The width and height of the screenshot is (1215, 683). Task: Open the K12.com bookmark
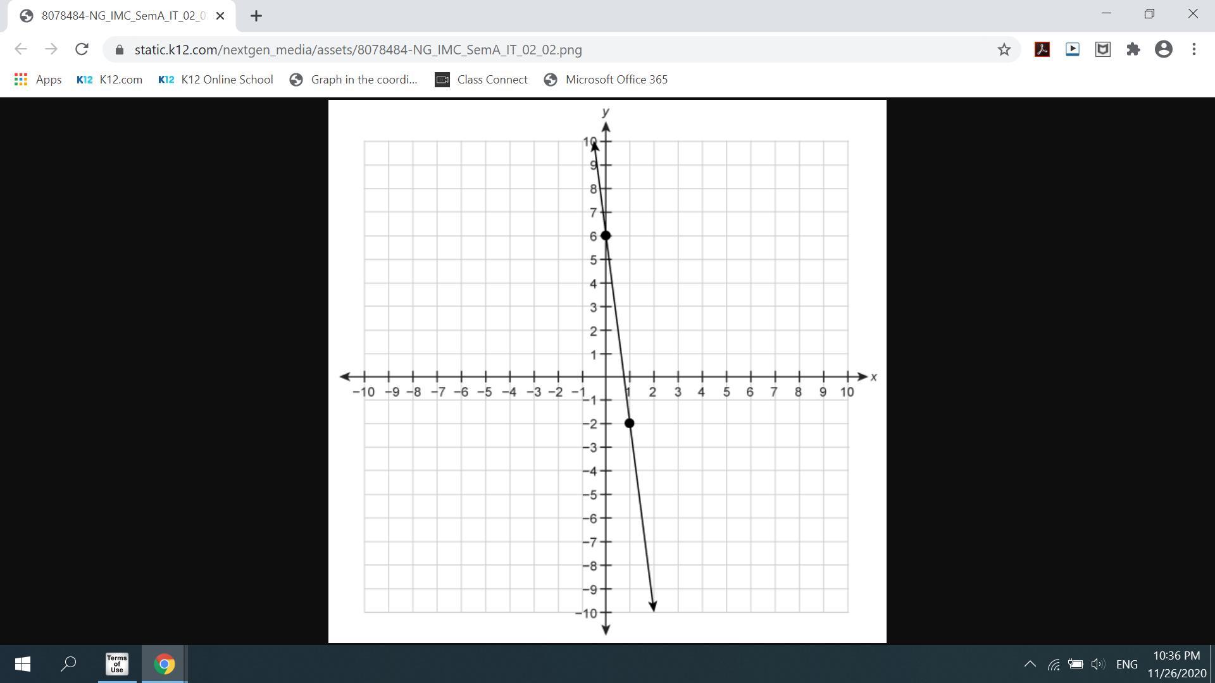109,80
